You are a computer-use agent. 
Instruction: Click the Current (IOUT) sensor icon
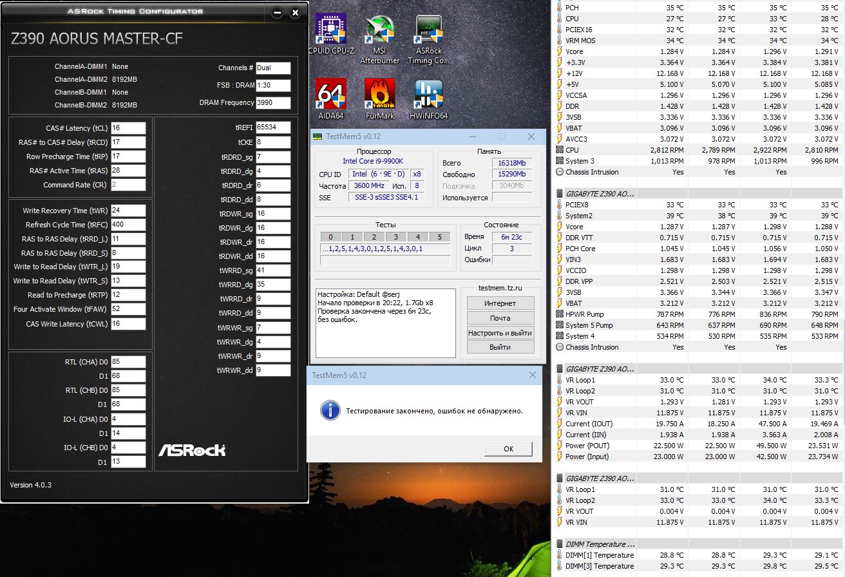(559, 424)
